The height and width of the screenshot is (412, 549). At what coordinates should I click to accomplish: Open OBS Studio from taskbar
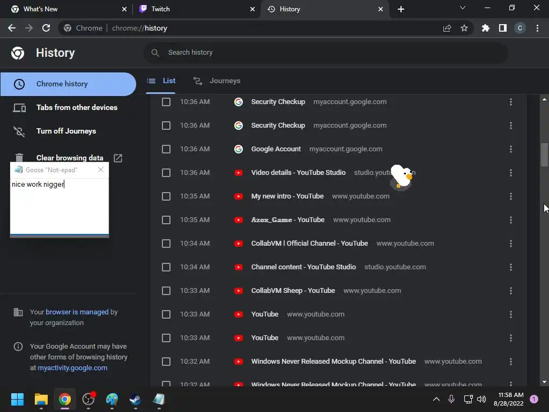pos(88,399)
